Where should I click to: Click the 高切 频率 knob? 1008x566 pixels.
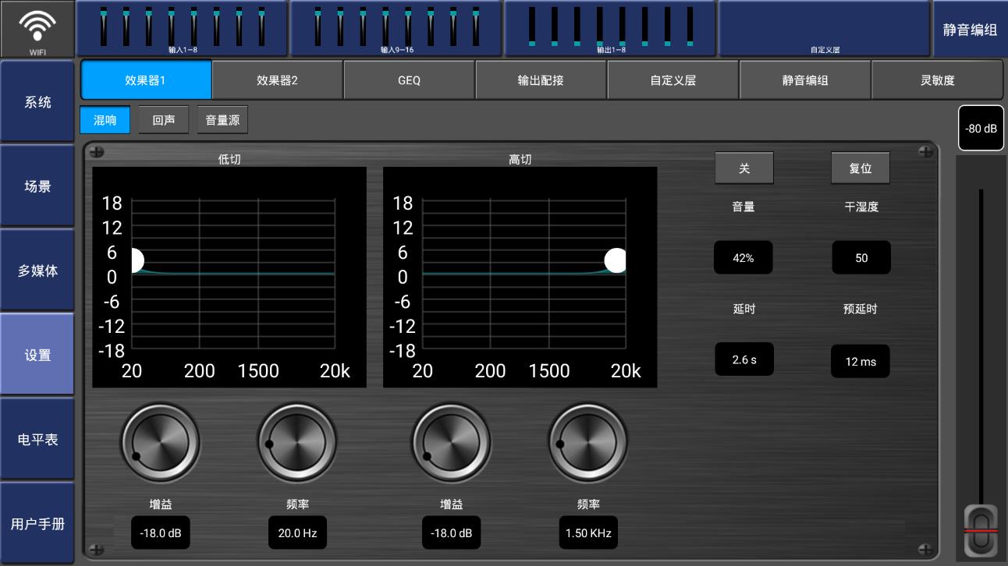coord(587,444)
